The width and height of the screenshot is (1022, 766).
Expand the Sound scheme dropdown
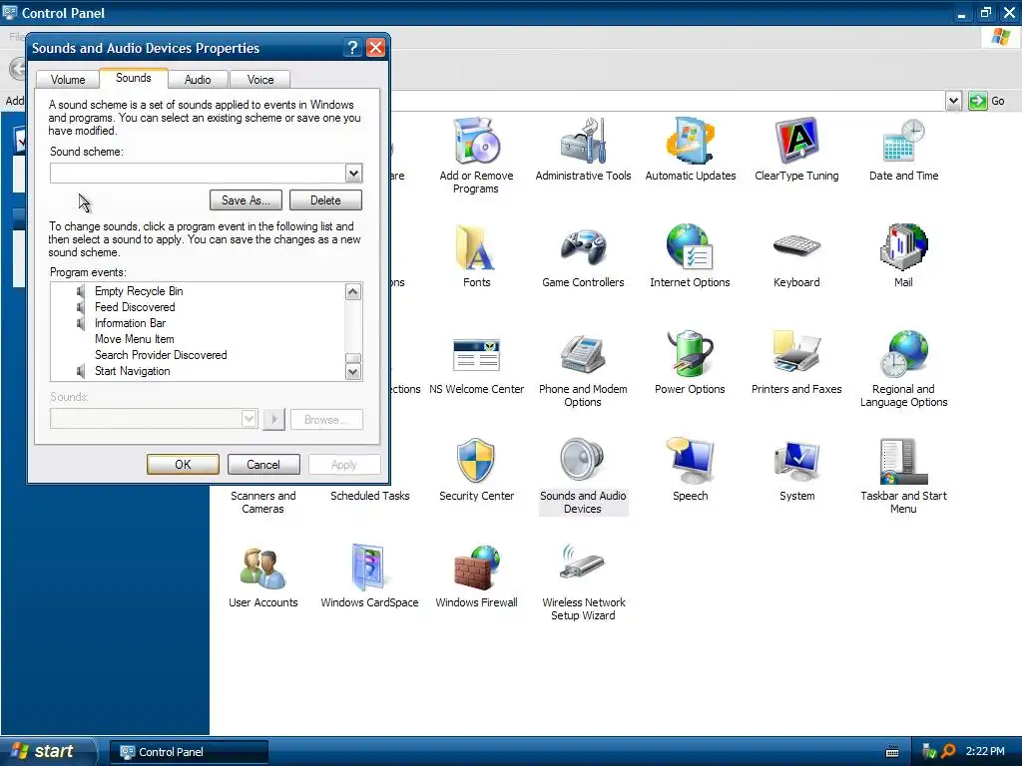pyautogui.click(x=354, y=174)
